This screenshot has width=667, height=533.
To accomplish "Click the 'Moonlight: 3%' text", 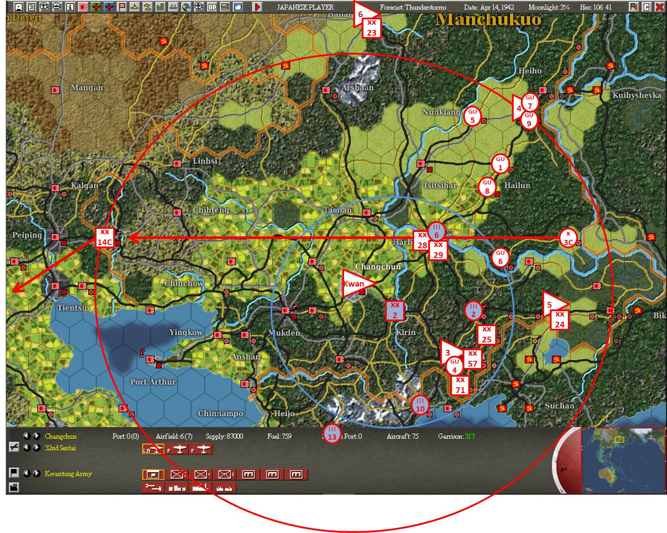I will click(549, 7).
